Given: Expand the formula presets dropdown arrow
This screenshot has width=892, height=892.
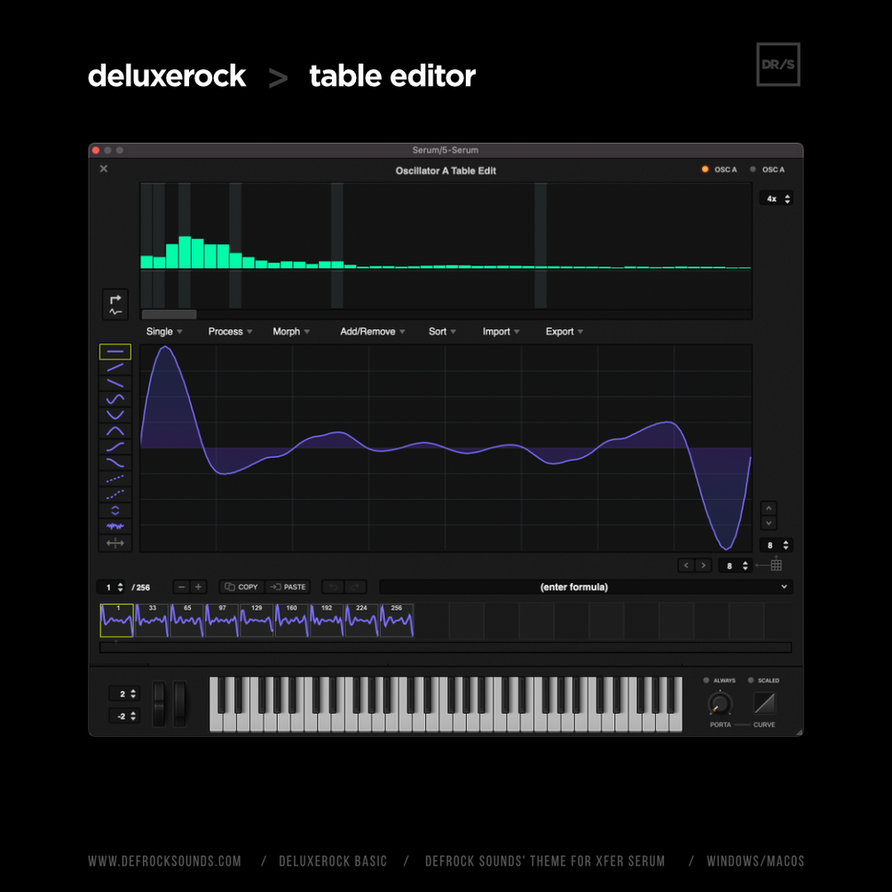Looking at the screenshot, I should point(784,587).
